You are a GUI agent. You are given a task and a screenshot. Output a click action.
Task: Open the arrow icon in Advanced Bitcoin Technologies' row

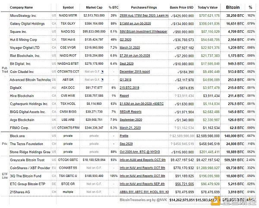point(102,80)
